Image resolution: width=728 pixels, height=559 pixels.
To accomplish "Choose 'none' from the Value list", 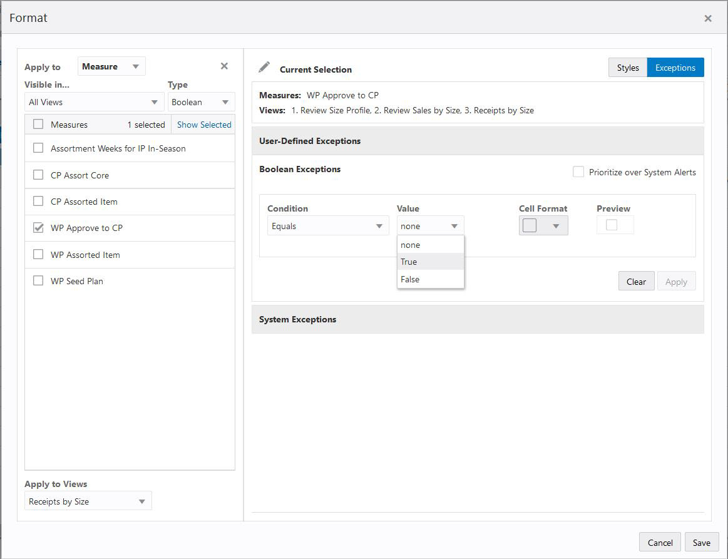I will coord(431,245).
